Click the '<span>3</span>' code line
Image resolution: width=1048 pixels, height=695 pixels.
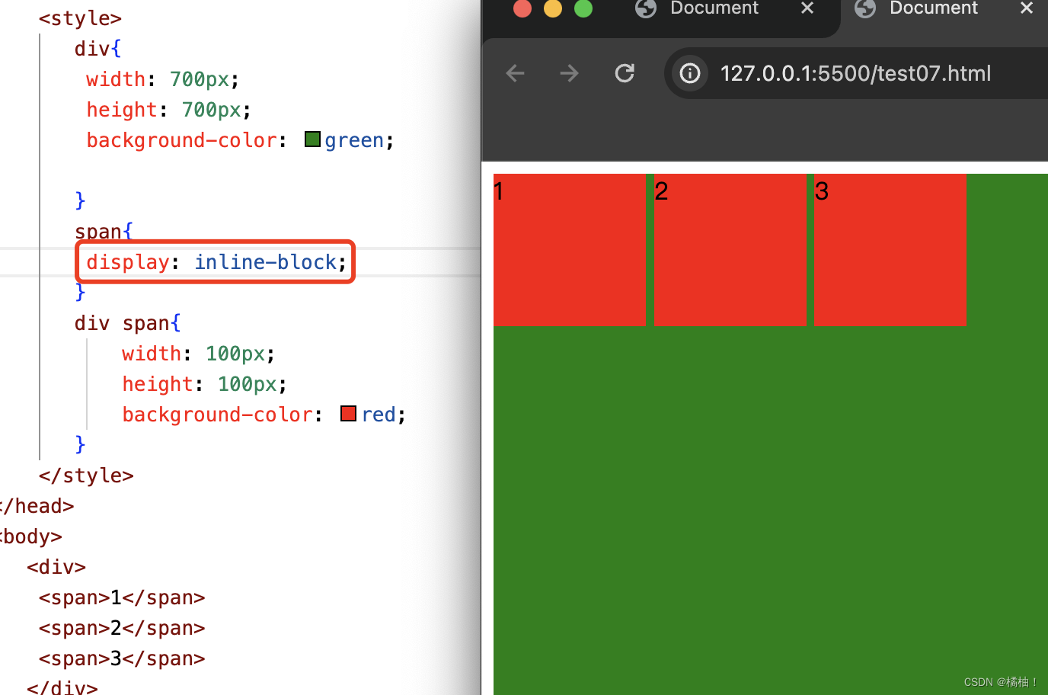[x=122, y=658]
